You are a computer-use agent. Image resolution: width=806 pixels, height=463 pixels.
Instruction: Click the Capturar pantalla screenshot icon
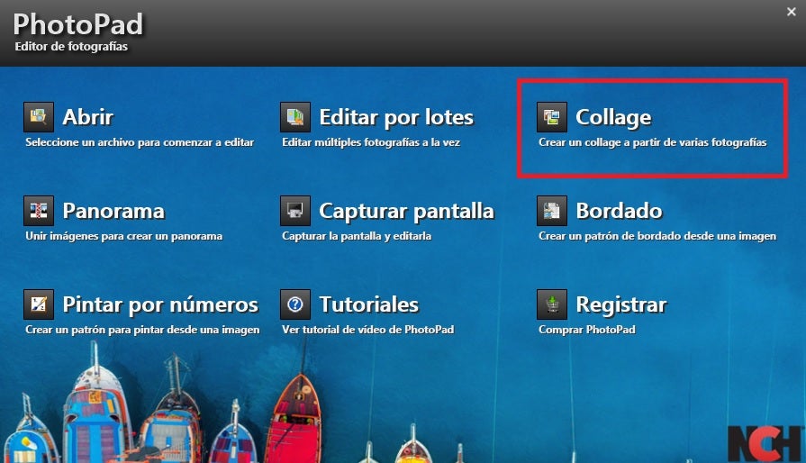[295, 211]
